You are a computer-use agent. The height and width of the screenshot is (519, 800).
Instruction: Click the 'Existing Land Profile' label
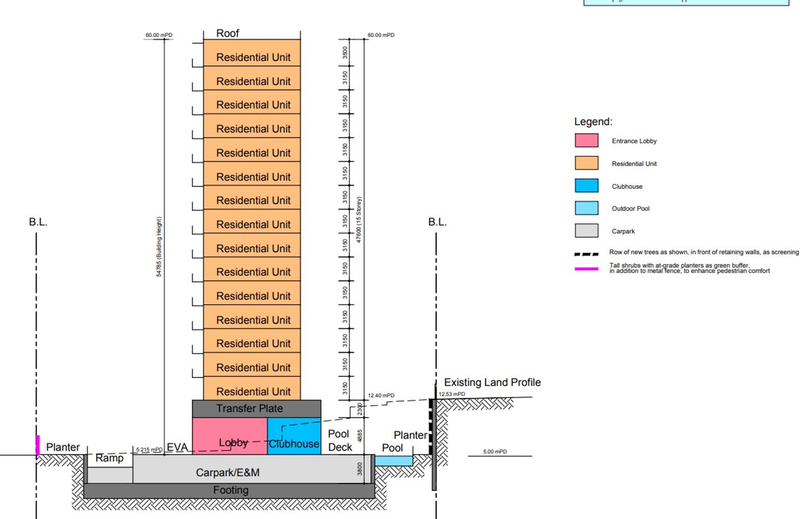pos(492,382)
